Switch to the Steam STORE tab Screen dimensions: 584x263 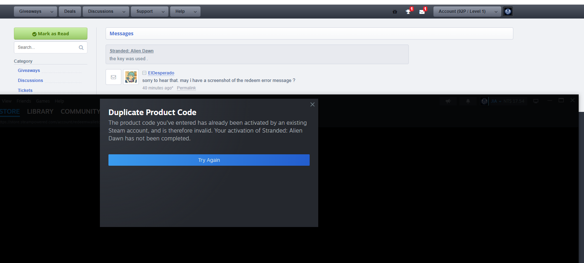10,112
